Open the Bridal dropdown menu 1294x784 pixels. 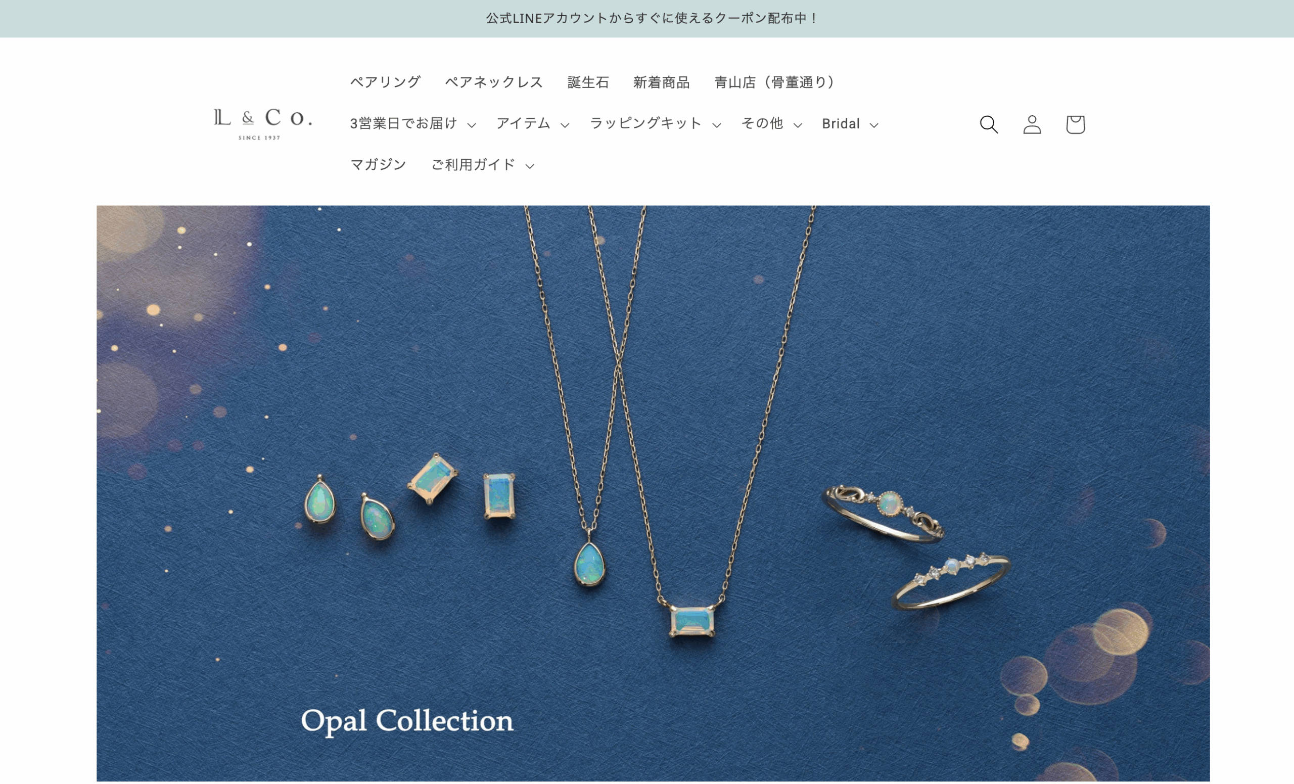click(x=850, y=124)
